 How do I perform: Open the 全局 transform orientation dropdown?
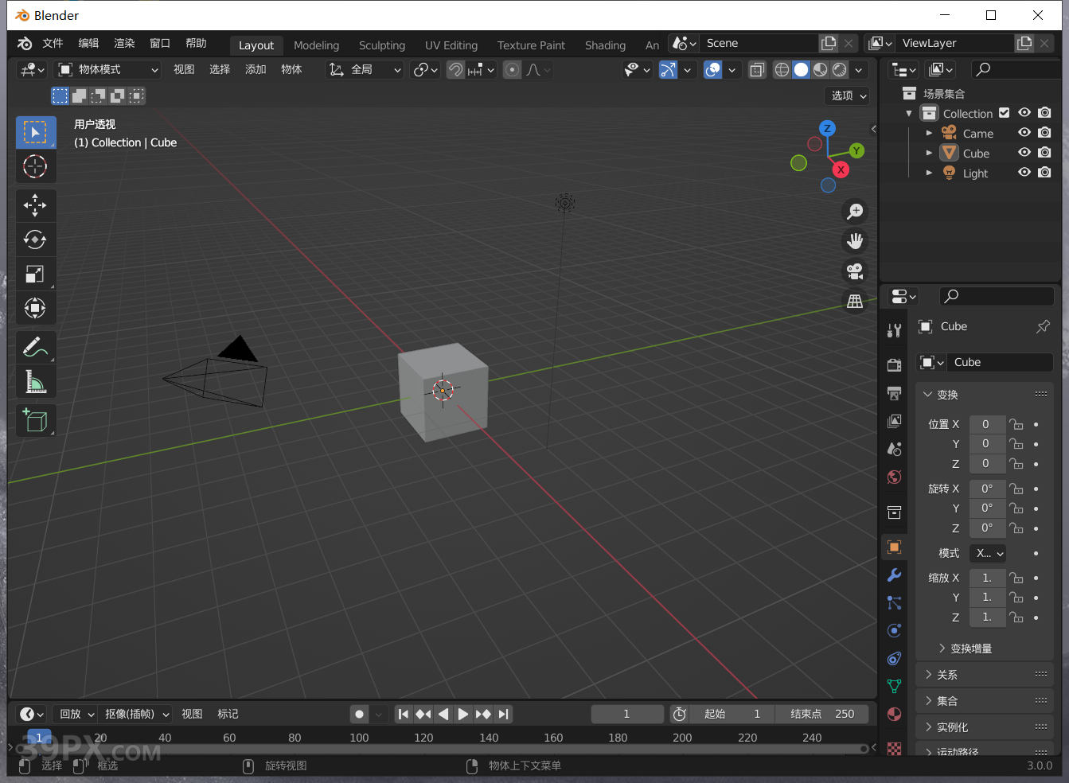(x=364, y=69)
